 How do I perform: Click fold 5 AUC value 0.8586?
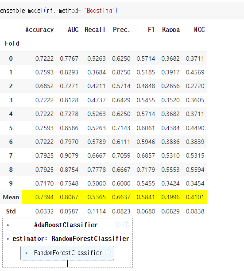coord(69,128)
